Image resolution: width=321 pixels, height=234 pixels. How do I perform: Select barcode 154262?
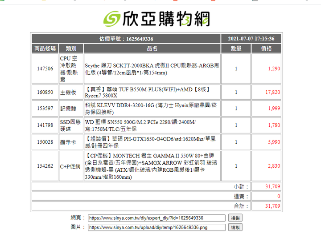(x=45, y=166)
